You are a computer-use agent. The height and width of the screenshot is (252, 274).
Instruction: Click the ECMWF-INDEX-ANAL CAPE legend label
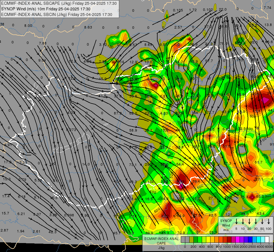click(161, 241)
